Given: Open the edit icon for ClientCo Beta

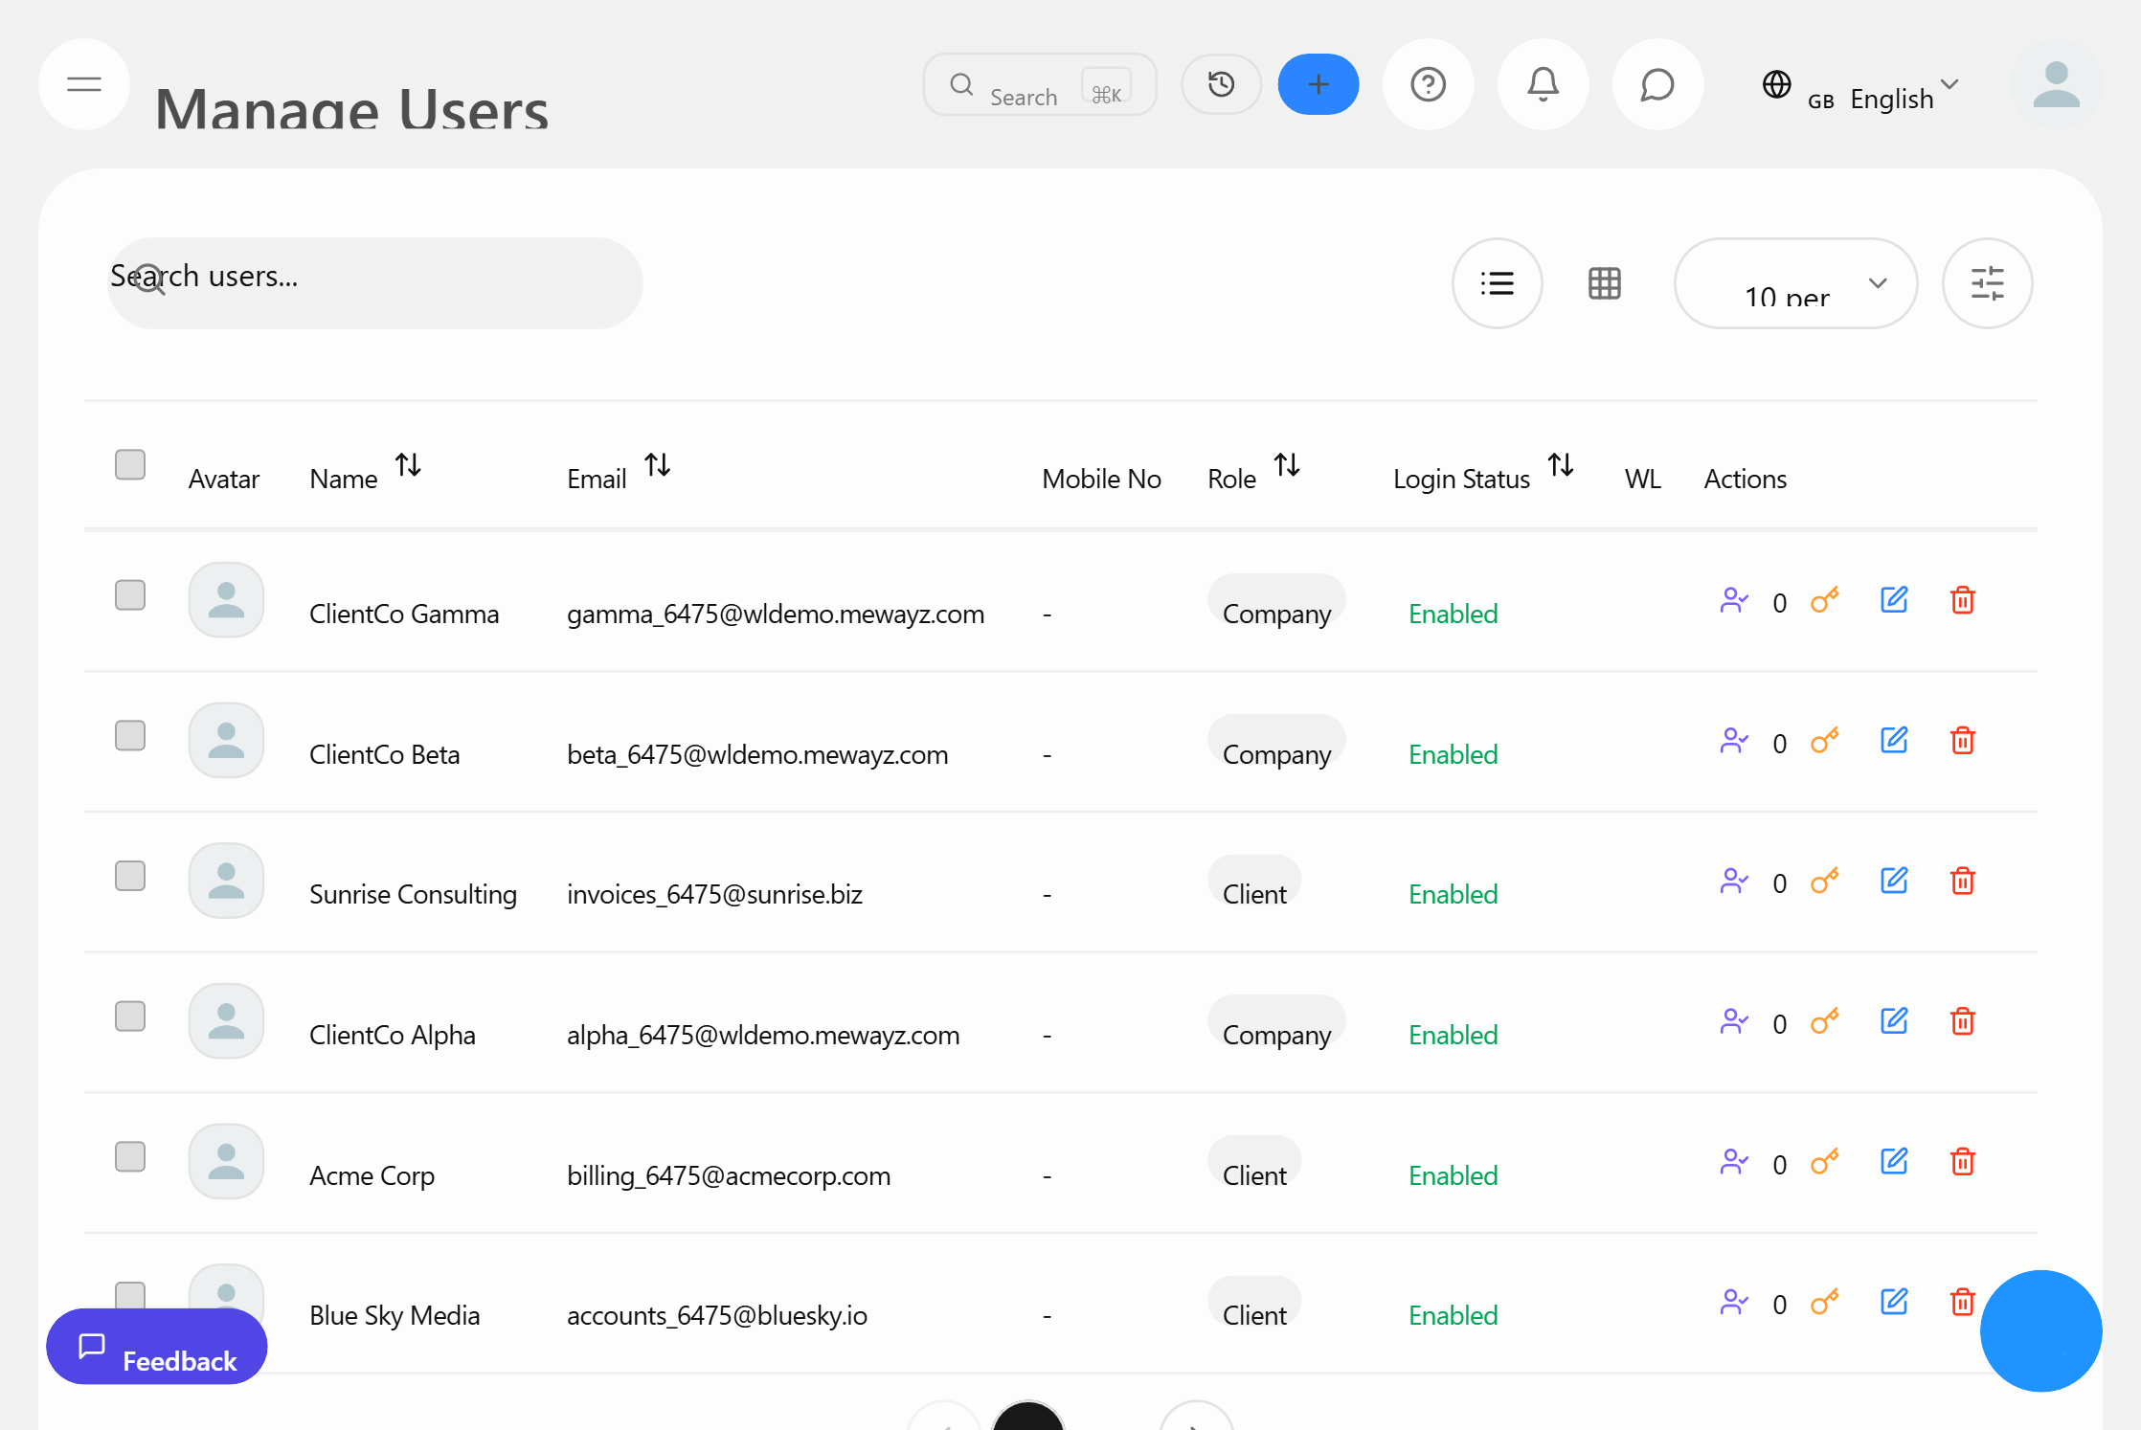Looking at the screenshot, I should (x=1894, y=740).
